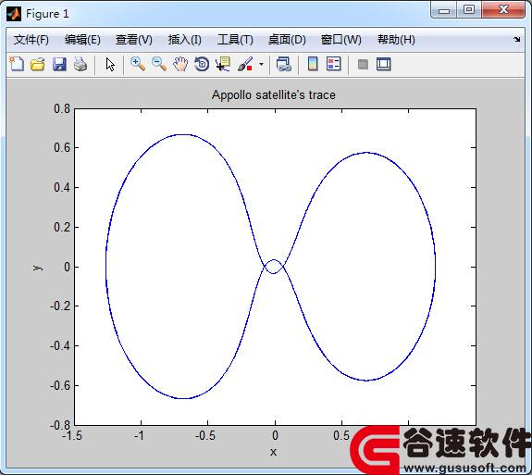The height and width of the screenshot is (475, 532).
Task: Click the Hide Plot Tools icon
Action: click(x=363, y=64)
